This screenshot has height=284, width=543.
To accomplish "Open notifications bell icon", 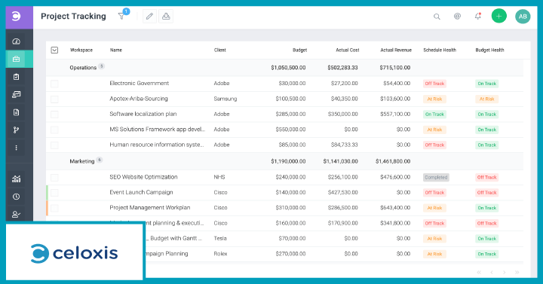I will tap(478, 17).
